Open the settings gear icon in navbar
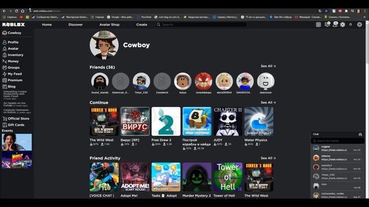The image size is (369, 207). coord(359,25)
